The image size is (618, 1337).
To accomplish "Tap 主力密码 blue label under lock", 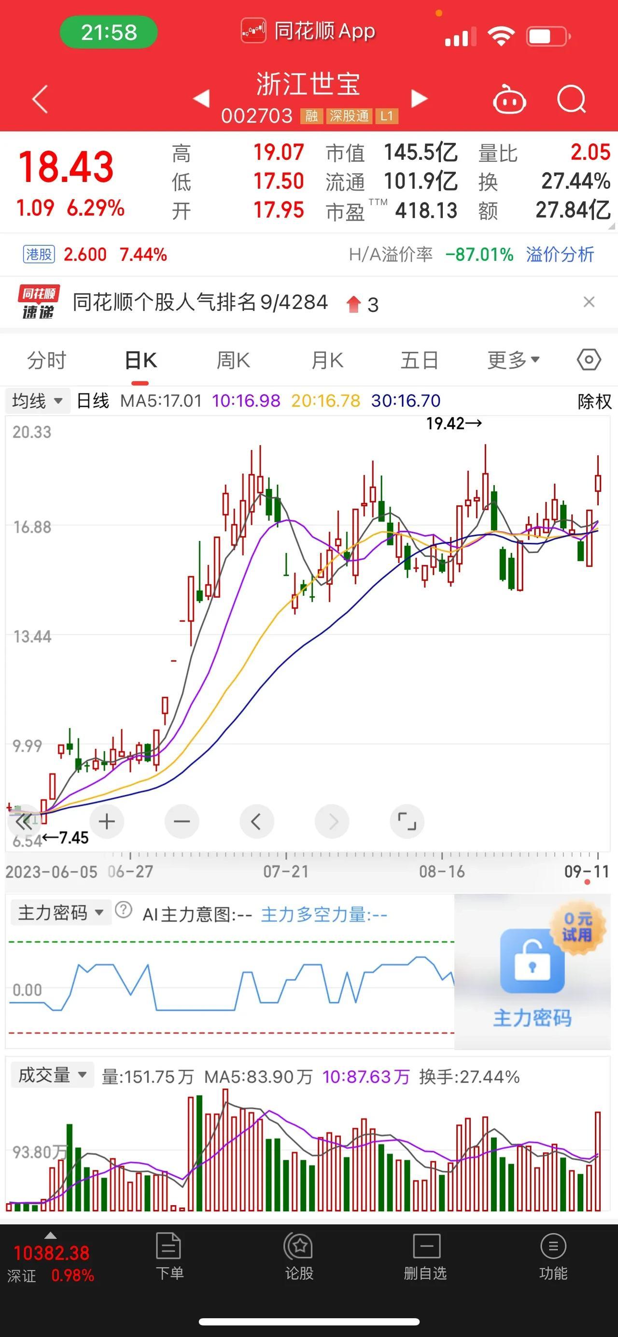I will pyautogui.click(x=533, y=1018).
